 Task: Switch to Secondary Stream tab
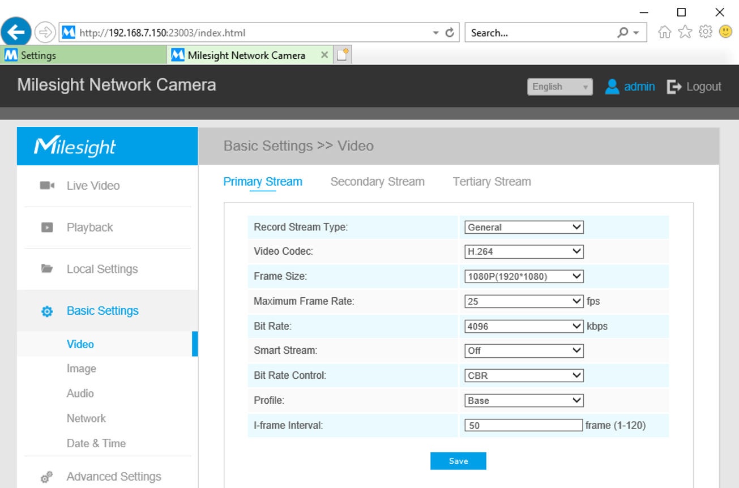(378, 182)
